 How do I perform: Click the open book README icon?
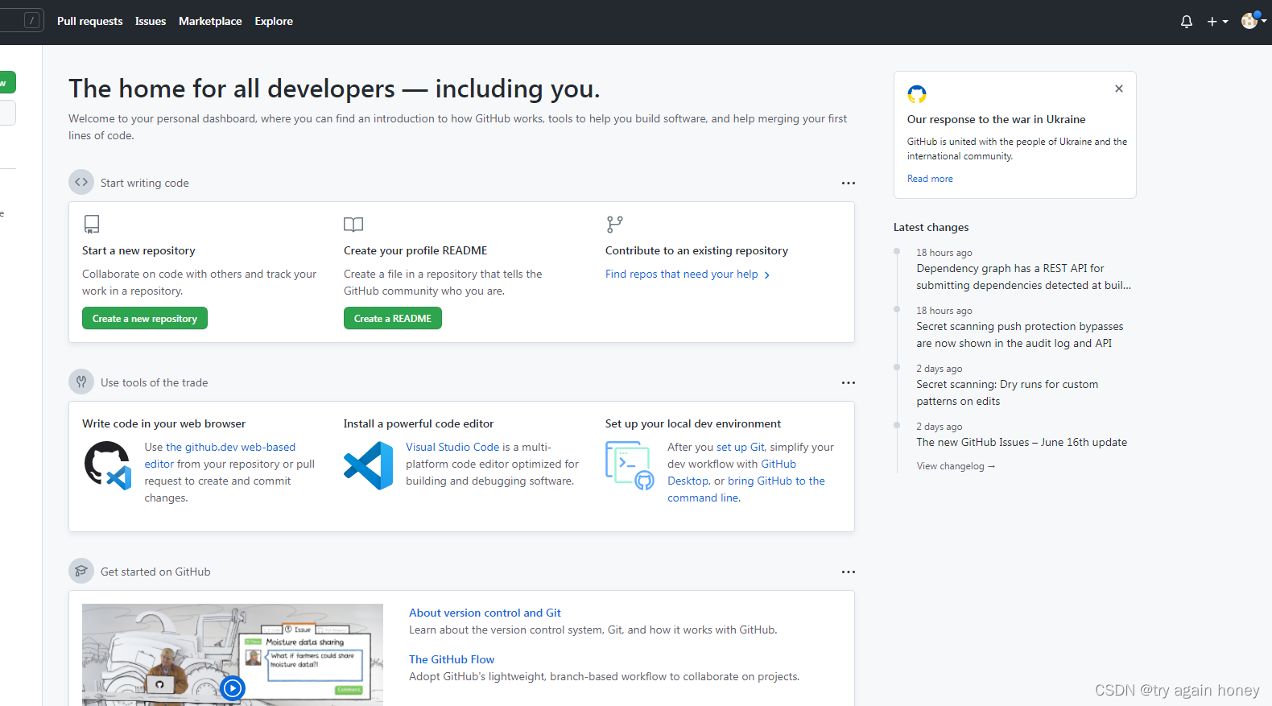click(353, 224)
